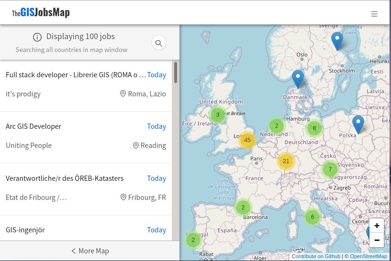
Task: Click the Uniting People company text
Action: [29, 146]
